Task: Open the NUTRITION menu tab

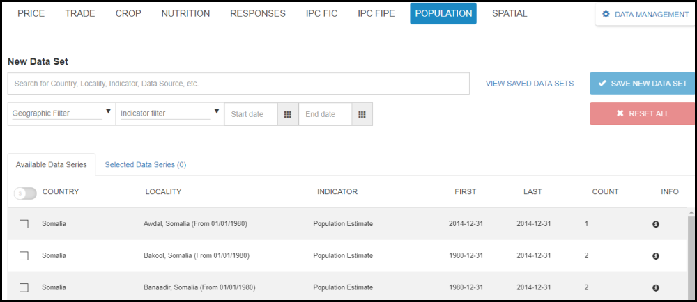Action: (x=185, y=14)
